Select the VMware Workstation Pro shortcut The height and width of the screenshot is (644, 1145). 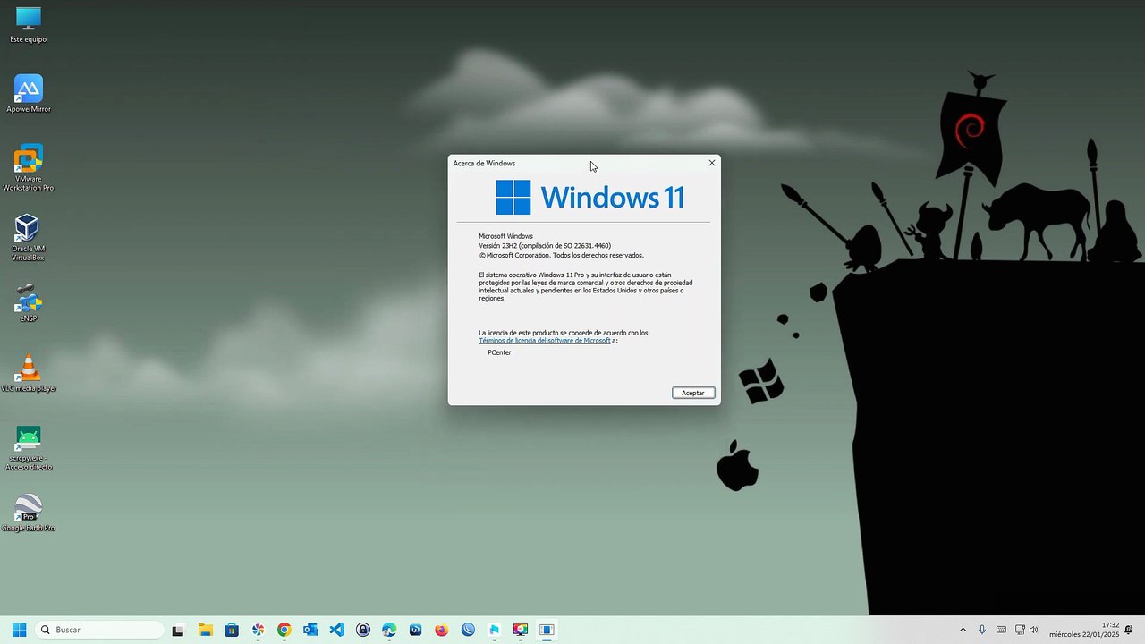29,168
